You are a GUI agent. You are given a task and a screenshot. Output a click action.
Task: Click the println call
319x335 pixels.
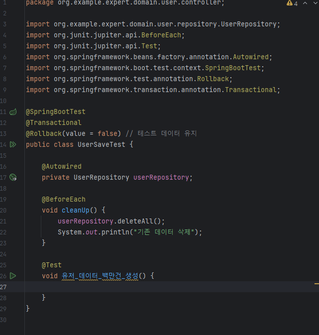click(115, 232)
